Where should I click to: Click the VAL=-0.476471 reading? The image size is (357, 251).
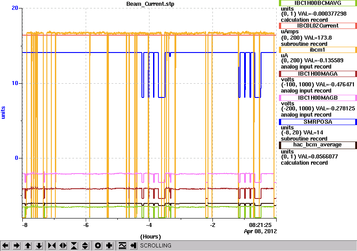coord(334,85)
